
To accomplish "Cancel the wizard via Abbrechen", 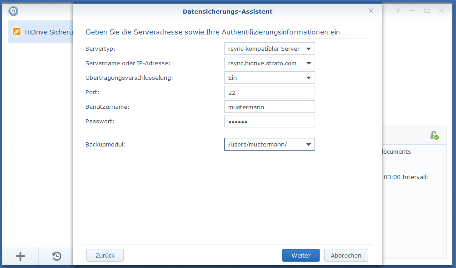I will point(346,255).
